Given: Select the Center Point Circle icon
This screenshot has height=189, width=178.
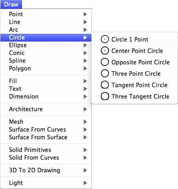Looking at the screenshot, I should coord(105,51).
